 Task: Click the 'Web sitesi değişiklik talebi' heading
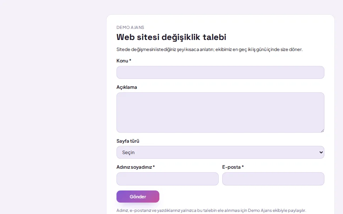(171, 37)
